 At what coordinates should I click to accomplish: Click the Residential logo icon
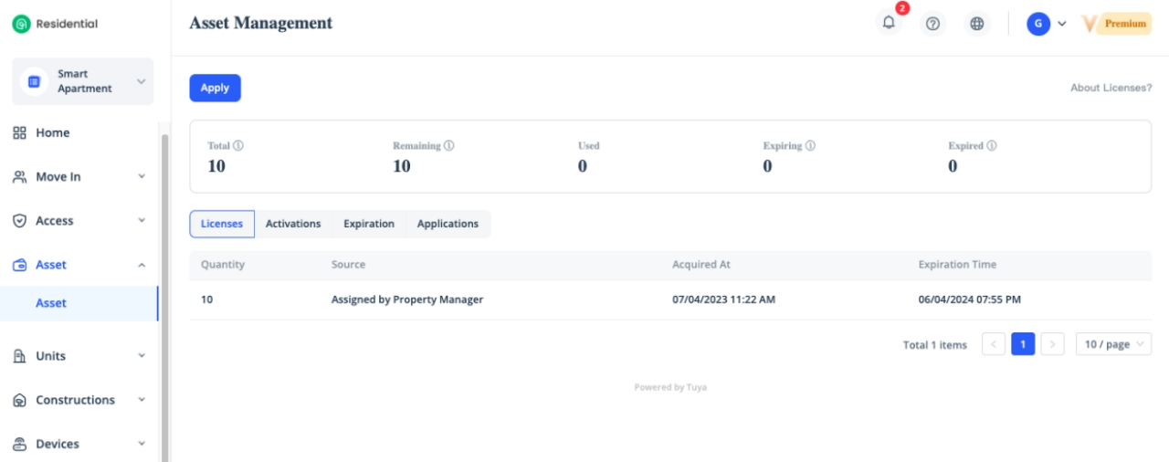click(x=21, y=24)
